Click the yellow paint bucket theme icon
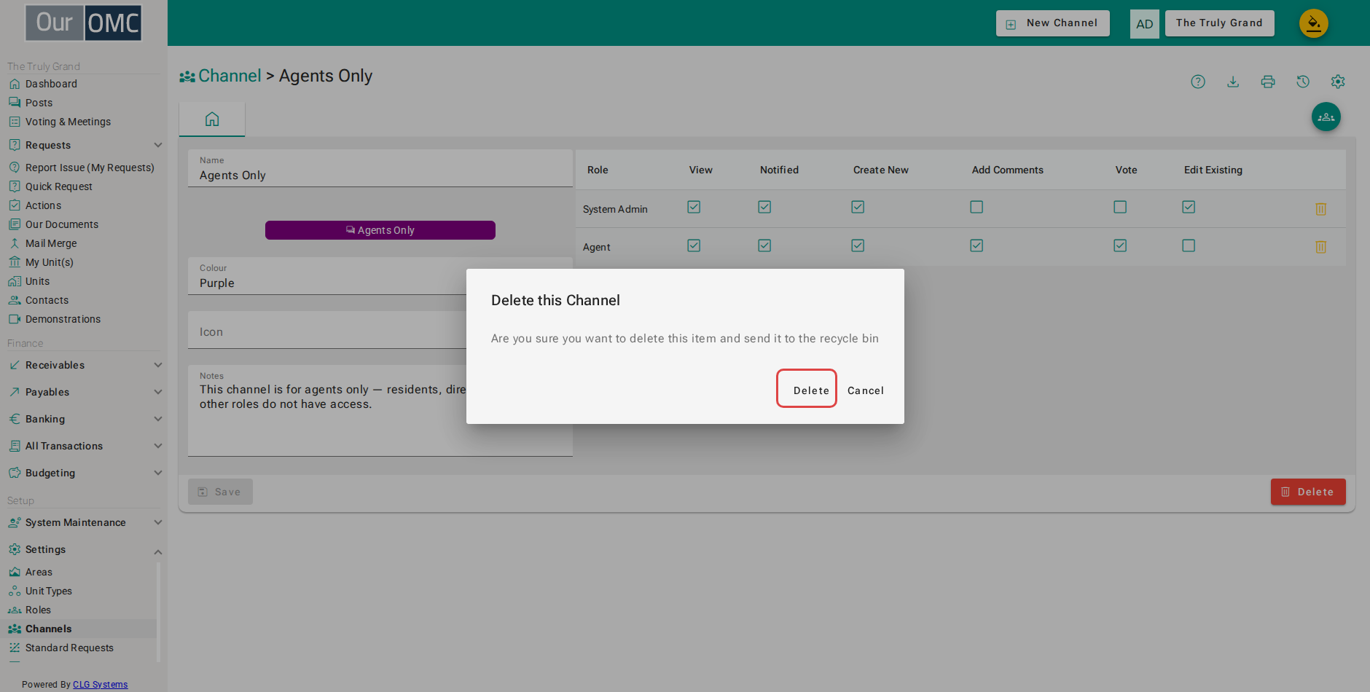 1314,23
